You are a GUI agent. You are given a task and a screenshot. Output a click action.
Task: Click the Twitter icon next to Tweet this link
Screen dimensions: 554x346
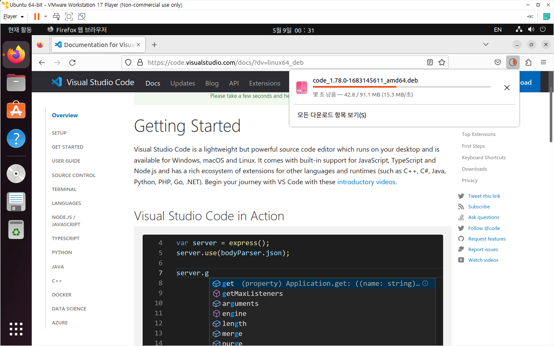pyautogui.click(x=461, y=196)
